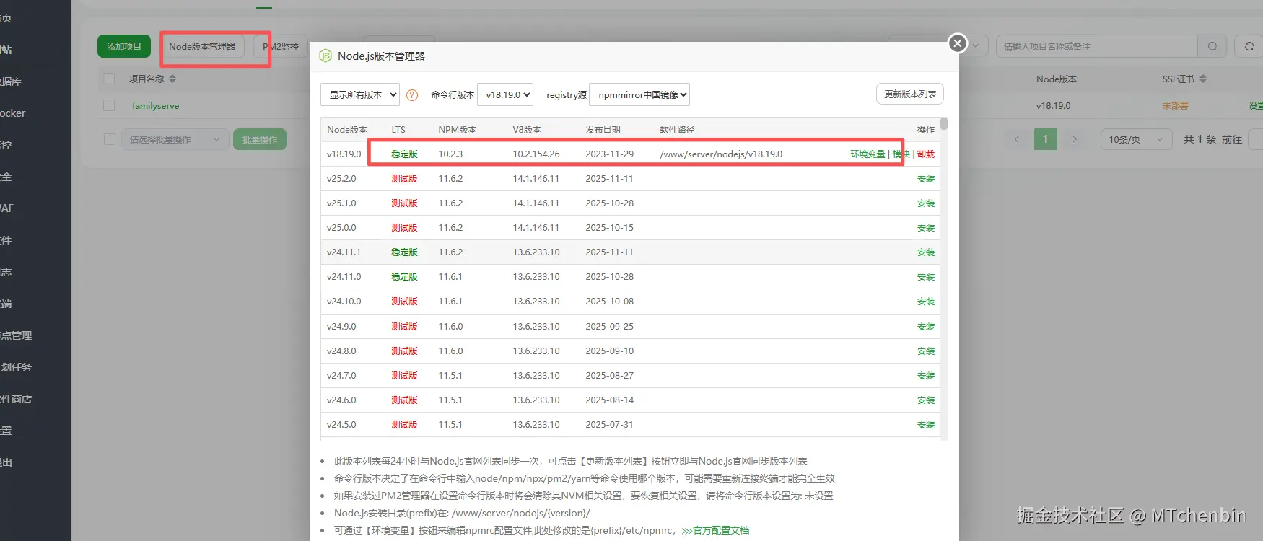Sort by project name arrows
Screen dimensions: 1263x541
[172, 79]
